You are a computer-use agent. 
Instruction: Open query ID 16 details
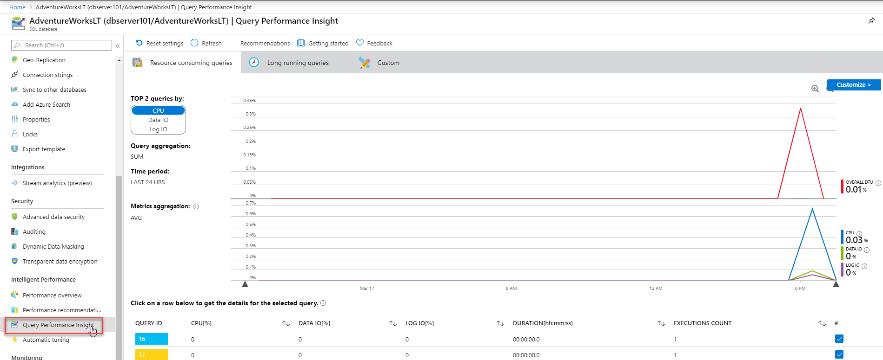click(x=152, y=339)
